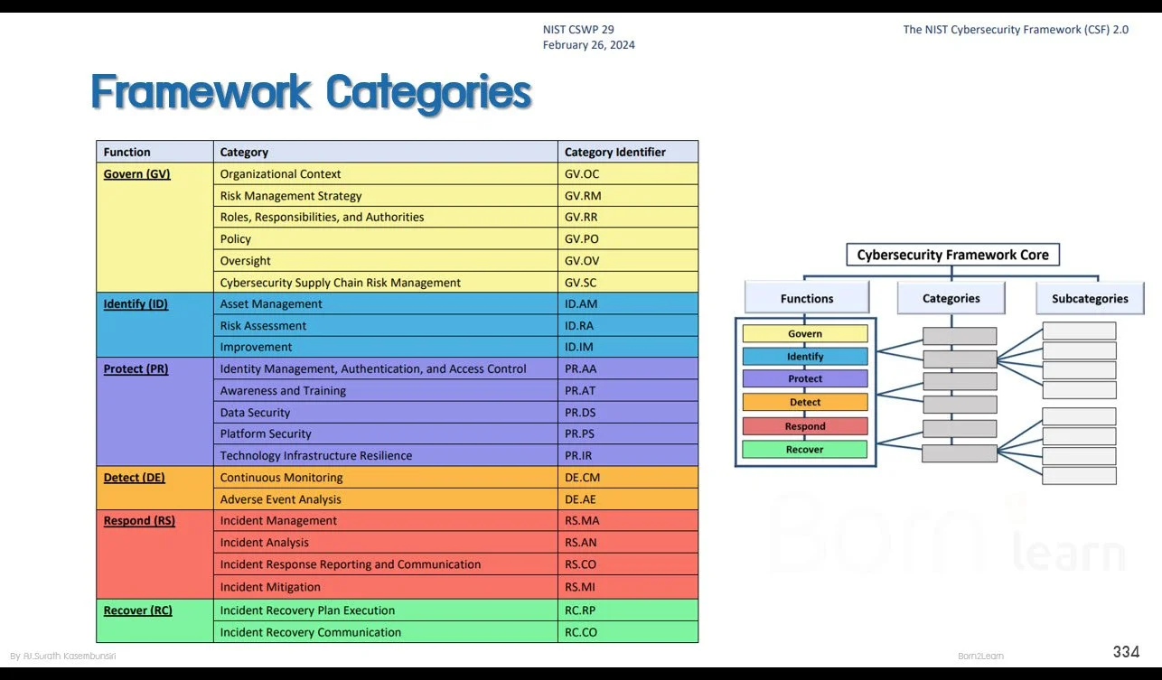The image size is (1162, 680).
Task: Click the Incident Analysis category
Action: coord(386,542)
